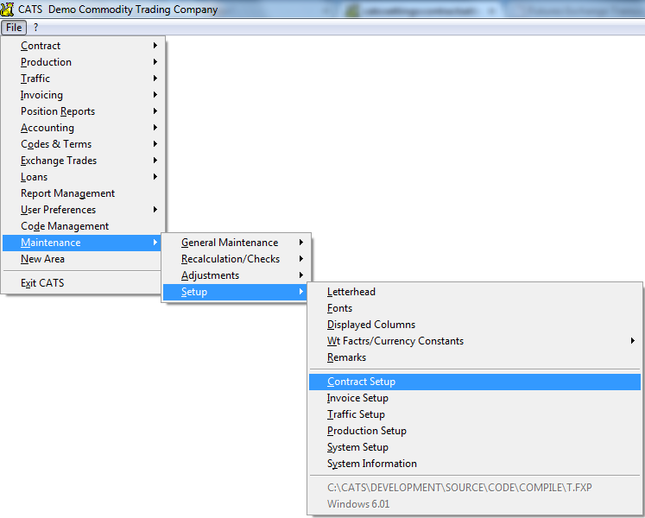Open the General Maintenance submenu

tap(236, 243)
